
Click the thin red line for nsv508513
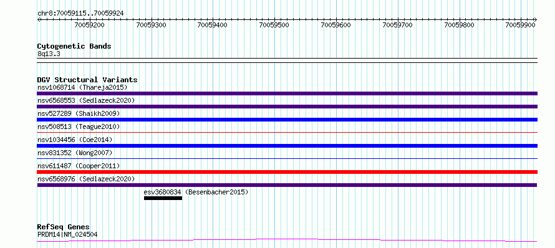pos(287,133)
